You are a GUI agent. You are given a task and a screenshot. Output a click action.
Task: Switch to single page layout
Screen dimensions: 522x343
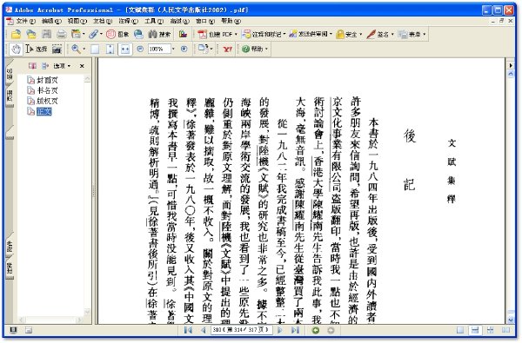(x=460, y=330)
